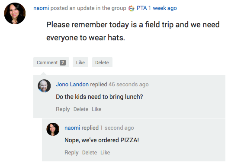Click the '1 second ago' timestamp
The width and height of the screenshot is (228, 167).
[x=117, y=128]
